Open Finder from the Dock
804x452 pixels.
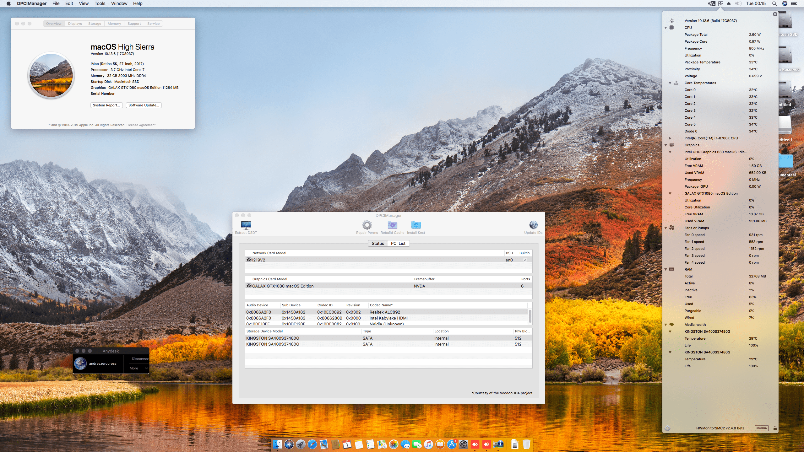[x=277, y=444]
